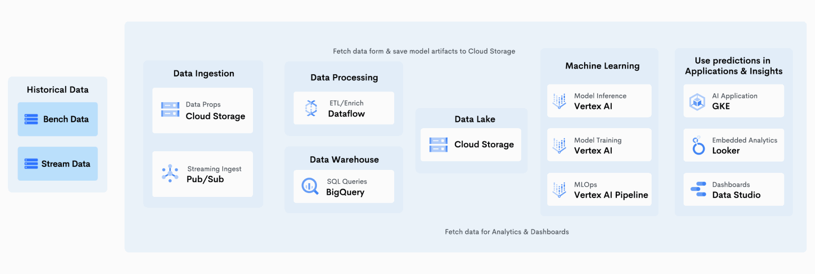Screen dimensions: 815x274
Task: Click the Machine Learning heading
Action: [602, 66]
